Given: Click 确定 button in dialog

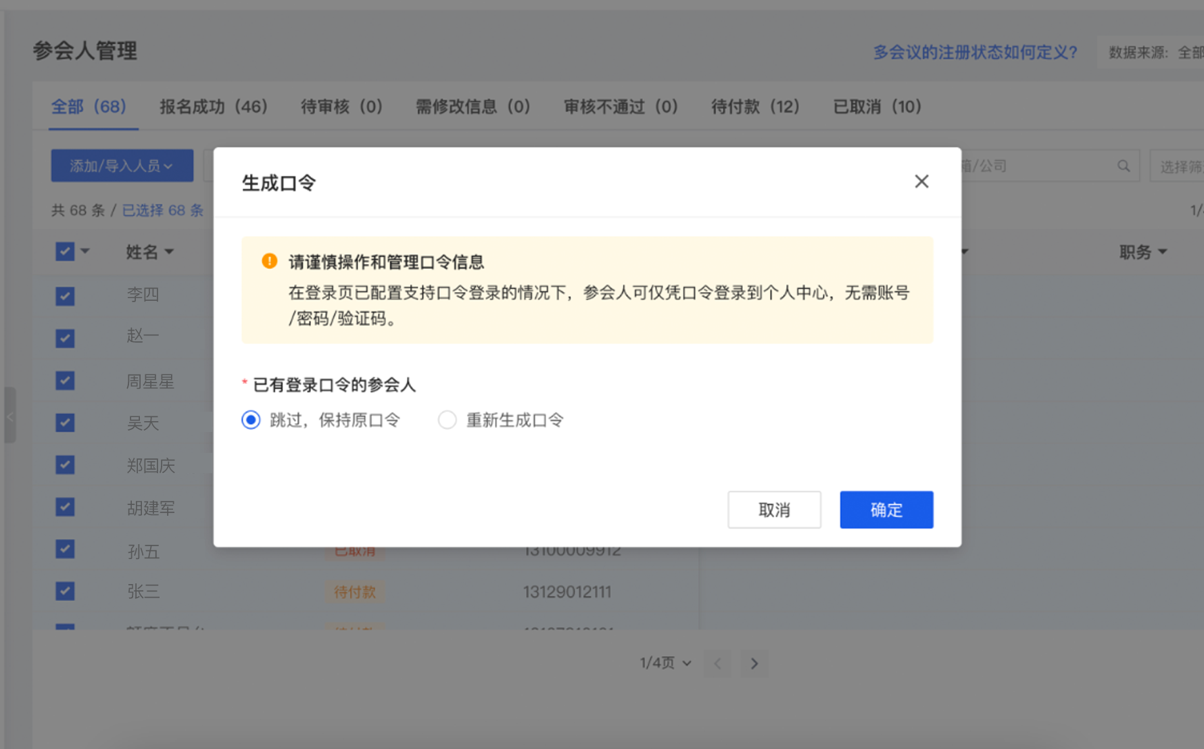Looking at the screenshot, I should [x=886, y=510].
